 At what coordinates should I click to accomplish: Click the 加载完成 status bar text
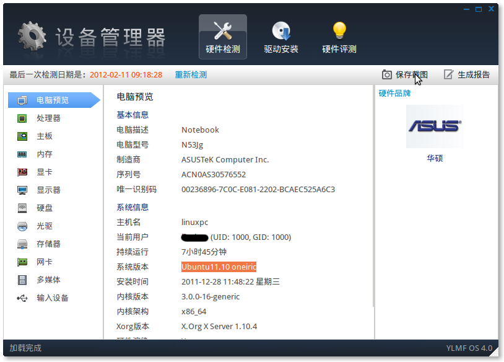(25, 348)
